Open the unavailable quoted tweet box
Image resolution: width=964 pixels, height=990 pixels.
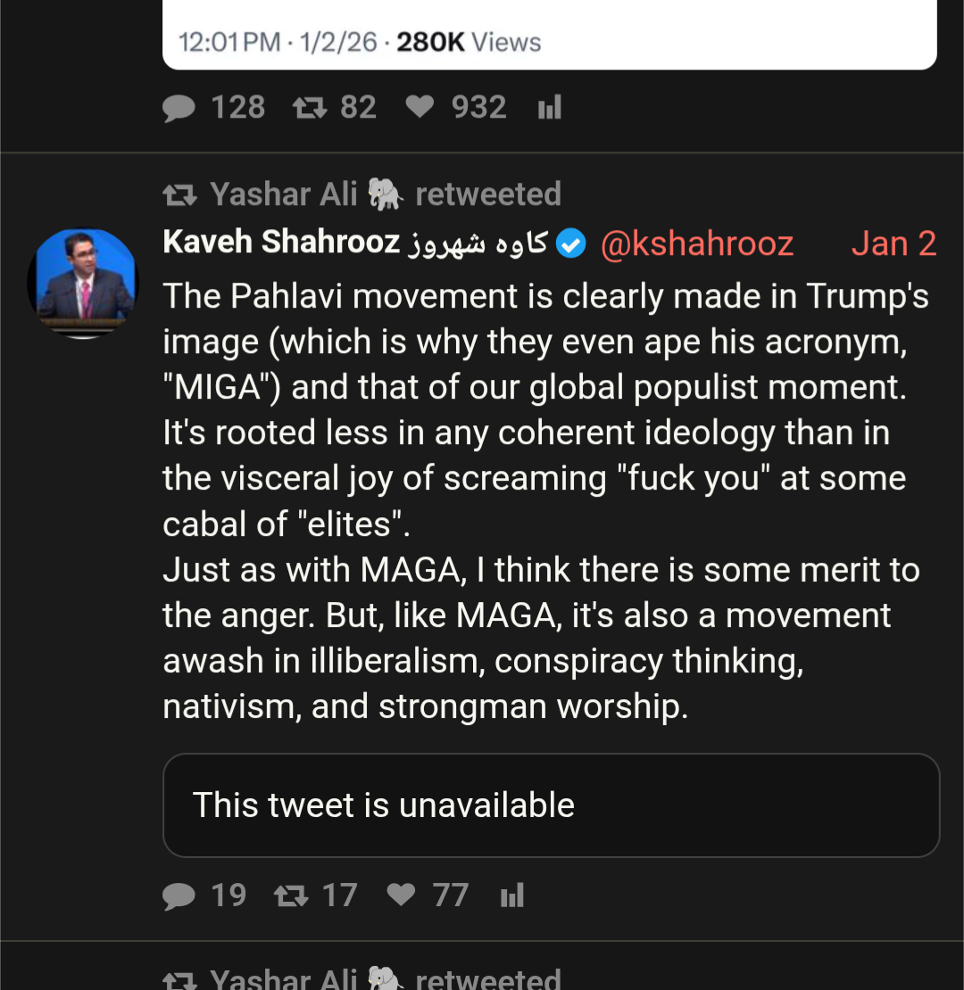tap(551, 805)
